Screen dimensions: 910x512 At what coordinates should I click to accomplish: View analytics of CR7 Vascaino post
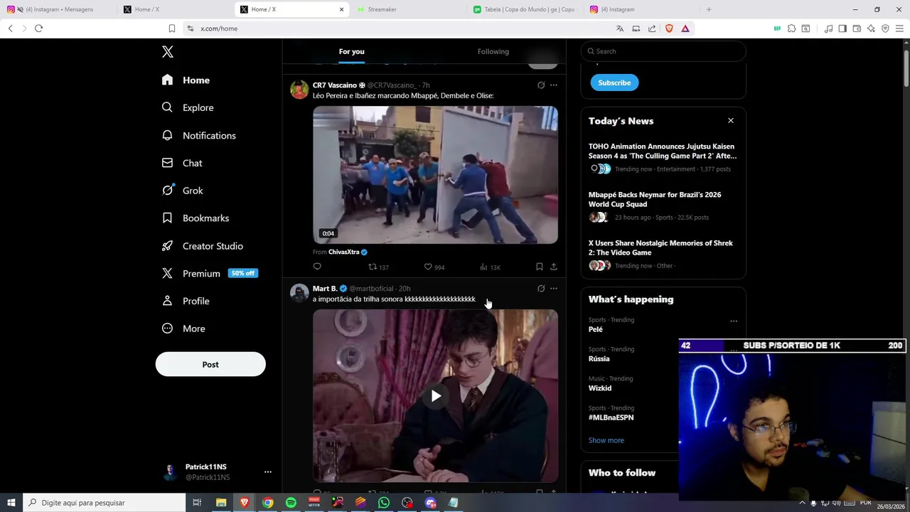click(x=490, y=267)
